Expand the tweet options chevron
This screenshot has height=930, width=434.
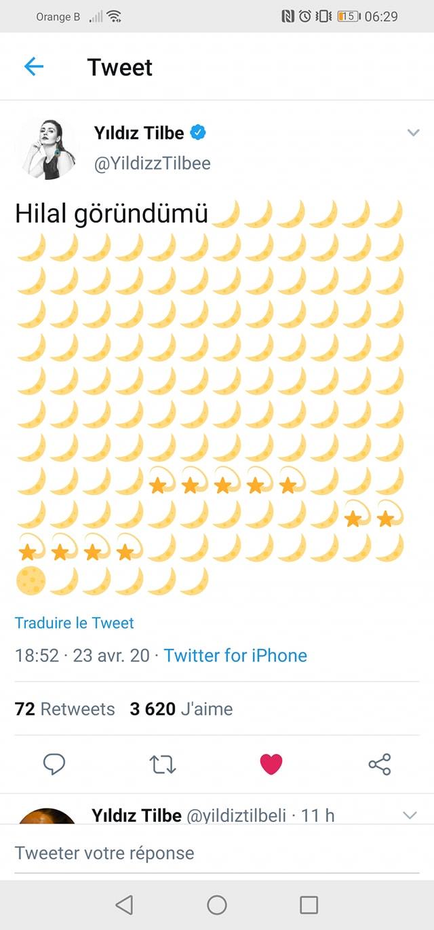[413, 133]
